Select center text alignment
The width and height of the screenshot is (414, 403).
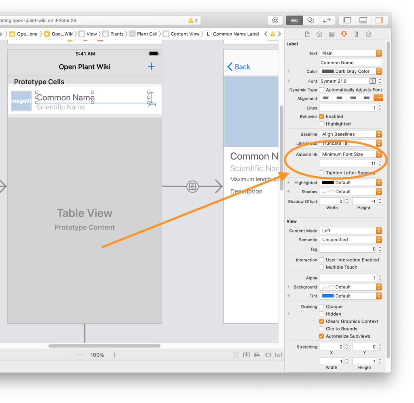pos(340,98)
